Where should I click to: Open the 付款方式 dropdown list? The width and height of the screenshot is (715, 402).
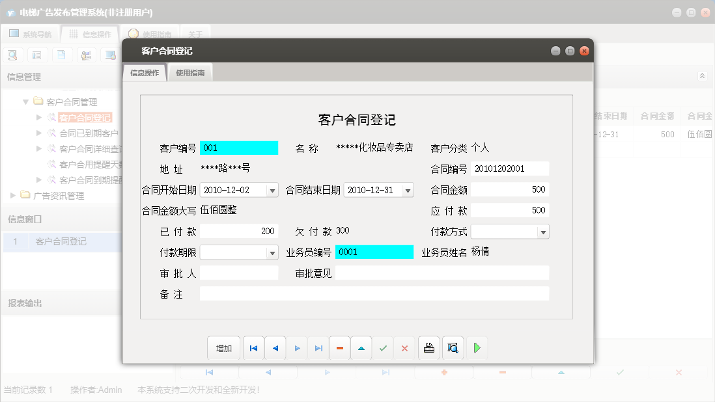tap(542, 231)
